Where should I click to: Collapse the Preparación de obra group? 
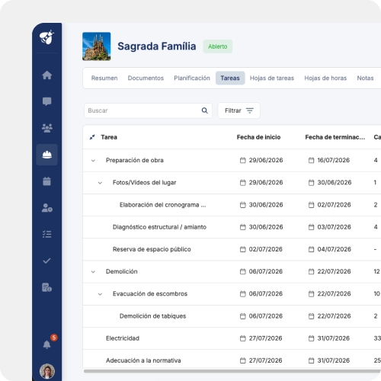pyautogui.click(x=93, y=161)
